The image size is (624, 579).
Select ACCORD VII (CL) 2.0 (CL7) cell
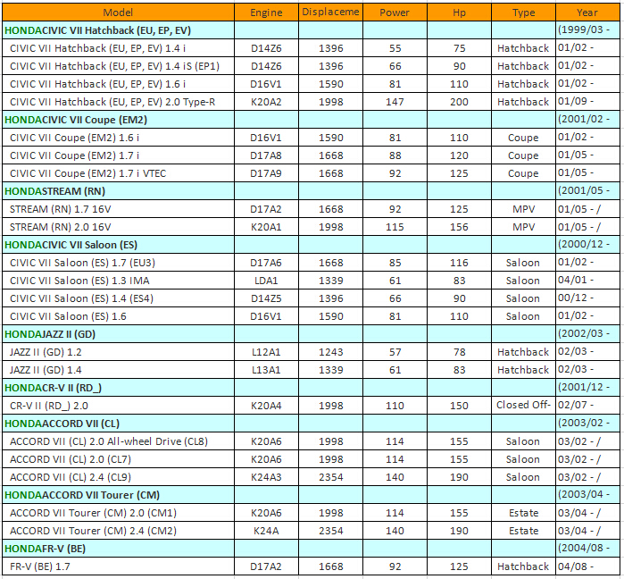(118, 459)
